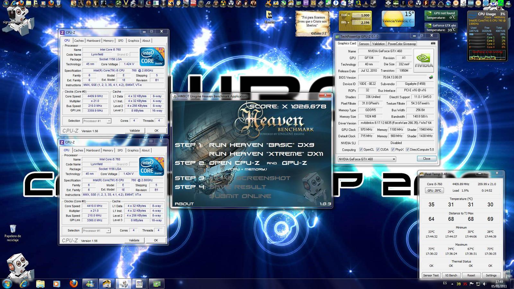
Task: Click the Action Center flag tray icon
Action: pos(472,284)
